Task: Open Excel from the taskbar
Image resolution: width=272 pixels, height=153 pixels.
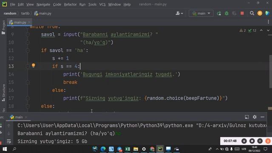Action: click(127, 149)
